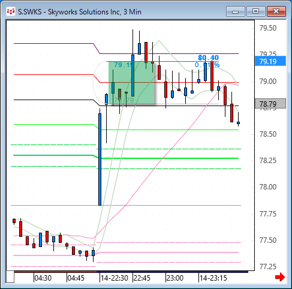Click the 78.25 price axis label
The height and width of the screenshot is (289, 292).
point(268,161)
